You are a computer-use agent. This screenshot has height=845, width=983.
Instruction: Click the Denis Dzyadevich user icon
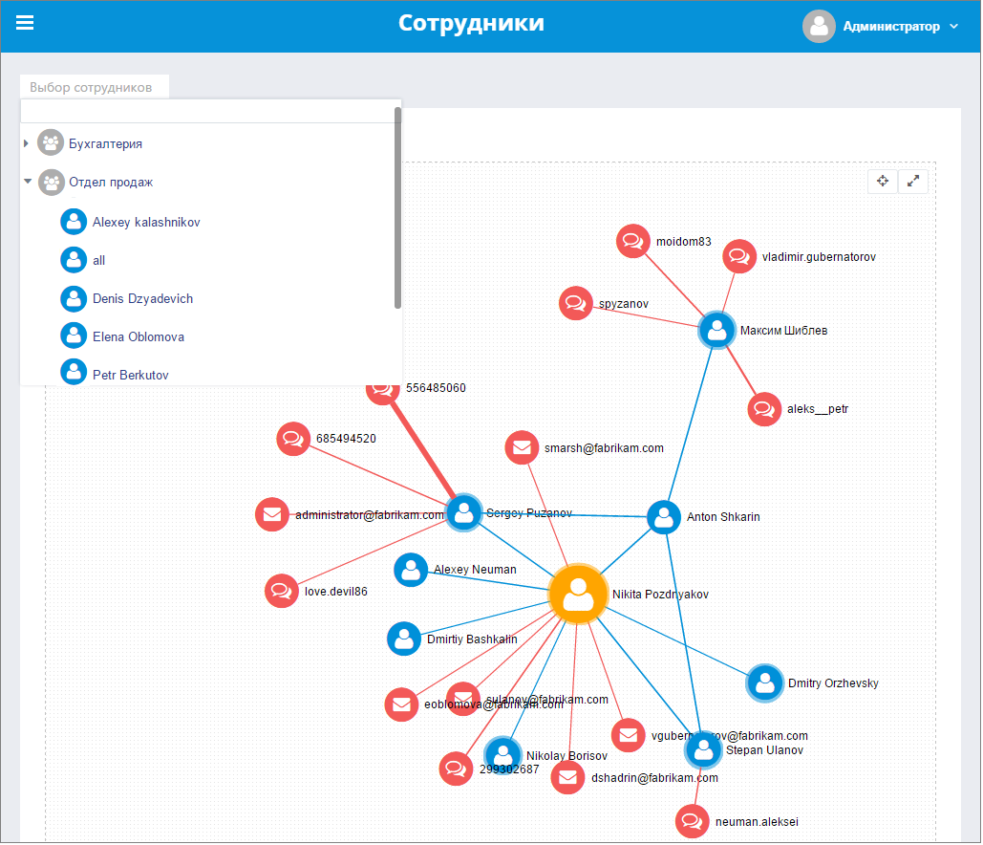tap(74, 298)
